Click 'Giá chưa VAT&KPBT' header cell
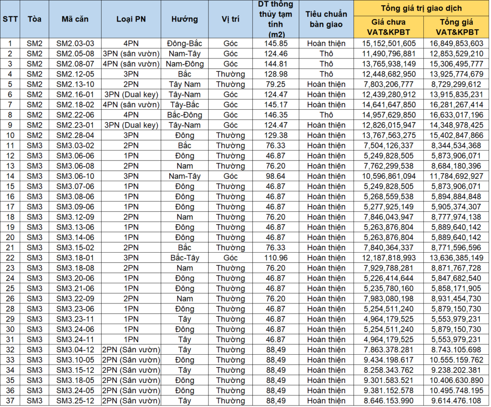Viewport: 491px width, 407px height. (388, 27)
